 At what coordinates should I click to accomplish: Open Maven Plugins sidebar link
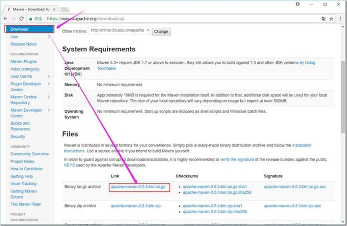23,61
